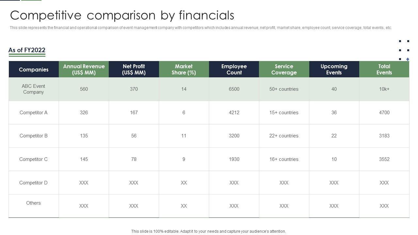Screen dimensions: 418x235
Task: Click the 'Market Share (%)' column header
Action: [184, 70]
